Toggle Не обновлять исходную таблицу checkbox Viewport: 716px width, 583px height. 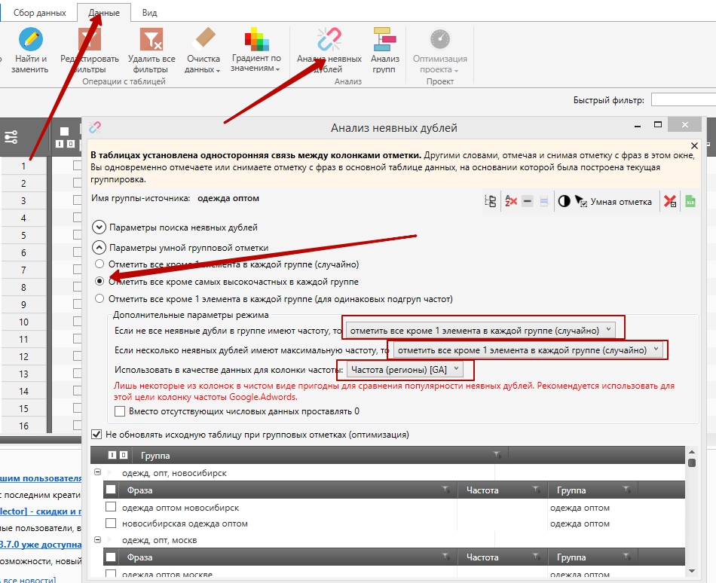click(x=96, y=435)
